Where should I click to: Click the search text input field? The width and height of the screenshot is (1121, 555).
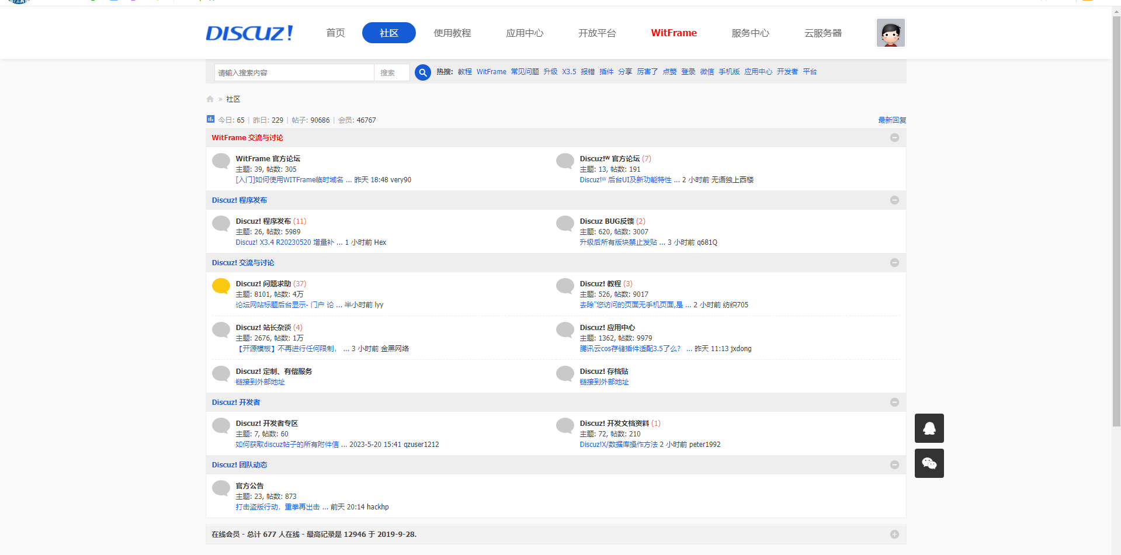pyautogui.click(x=294, y=73)
